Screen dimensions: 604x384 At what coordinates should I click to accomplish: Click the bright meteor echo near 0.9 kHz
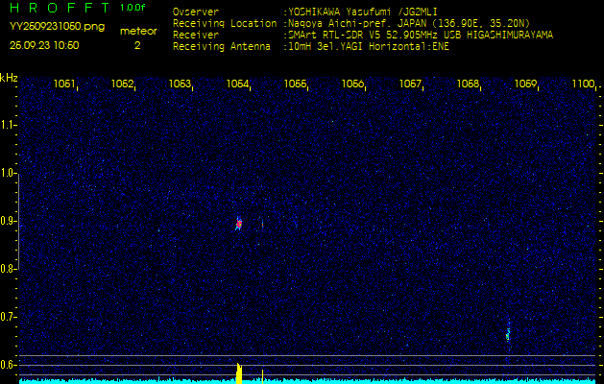click(238, 224)
